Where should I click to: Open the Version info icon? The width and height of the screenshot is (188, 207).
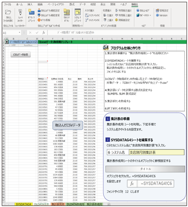pos(157,15)
